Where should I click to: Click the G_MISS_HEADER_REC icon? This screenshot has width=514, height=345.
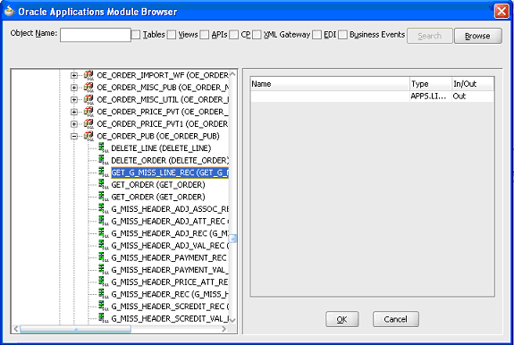[x=104, y=293]
